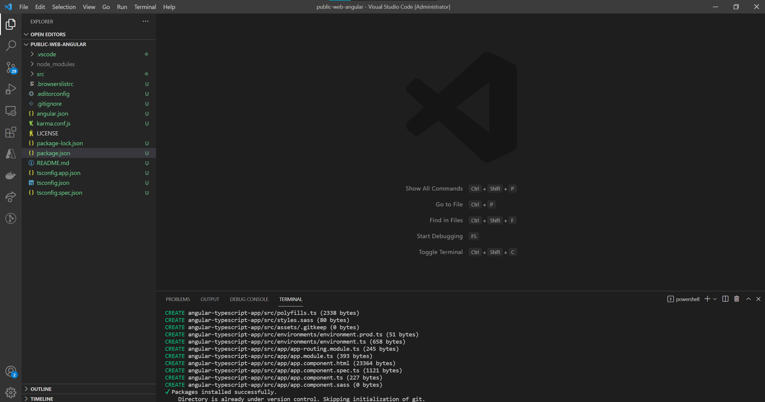765x402 pixels.
Task: Expand the .vscode folder
Action: (89, 54)
